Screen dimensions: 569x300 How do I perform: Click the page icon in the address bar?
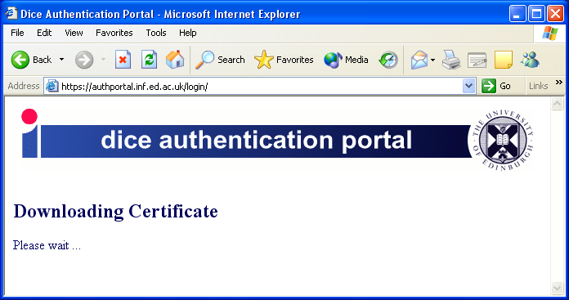(52, 87)
